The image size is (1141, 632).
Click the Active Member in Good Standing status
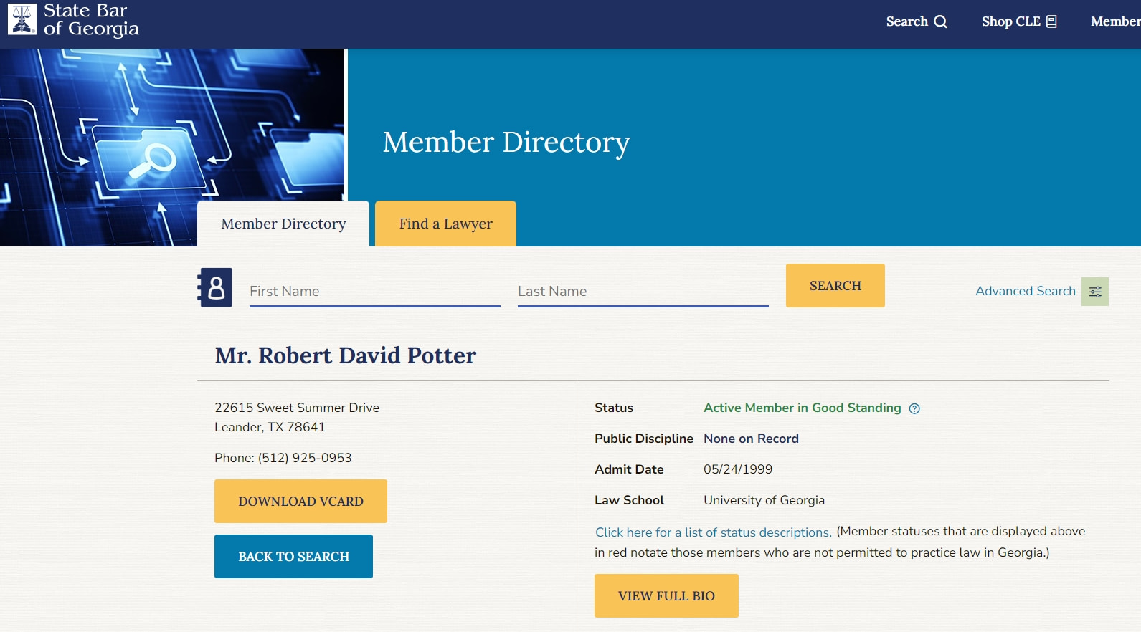tap(802, 408)
